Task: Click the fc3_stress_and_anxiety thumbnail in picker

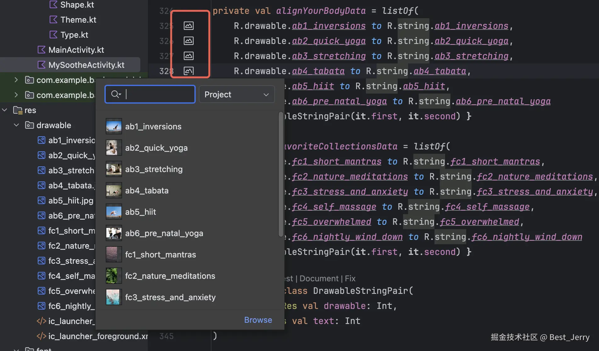Action: point(114,297)
